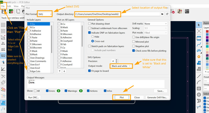Toggle curved ratsnest lines icon
This screenshot has width=209, height=113.
pos(3,82)
